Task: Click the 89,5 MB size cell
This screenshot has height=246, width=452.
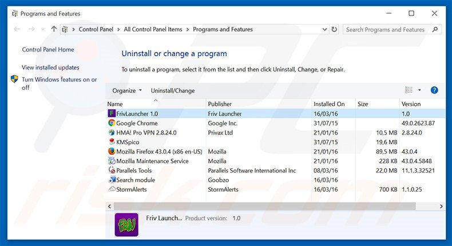Action: pyautogui.click(x=386, y=152)
